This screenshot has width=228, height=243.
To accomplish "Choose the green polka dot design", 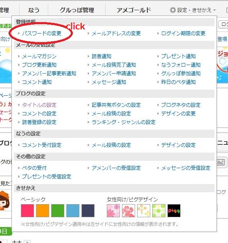I will pyautogui.click(x=159, y=211).
